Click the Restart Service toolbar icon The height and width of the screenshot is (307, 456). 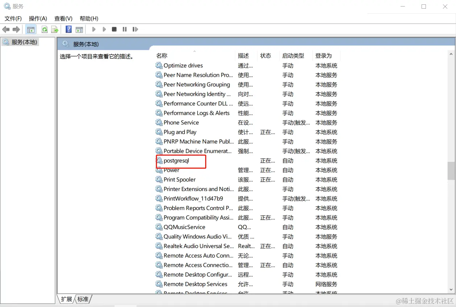tap(135, 29)
